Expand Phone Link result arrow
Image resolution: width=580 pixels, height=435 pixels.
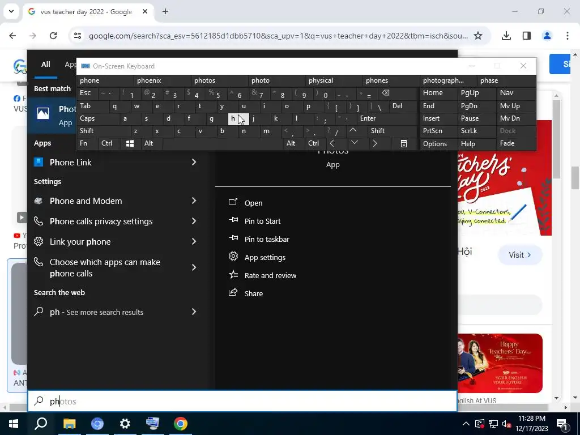(194, 162)
